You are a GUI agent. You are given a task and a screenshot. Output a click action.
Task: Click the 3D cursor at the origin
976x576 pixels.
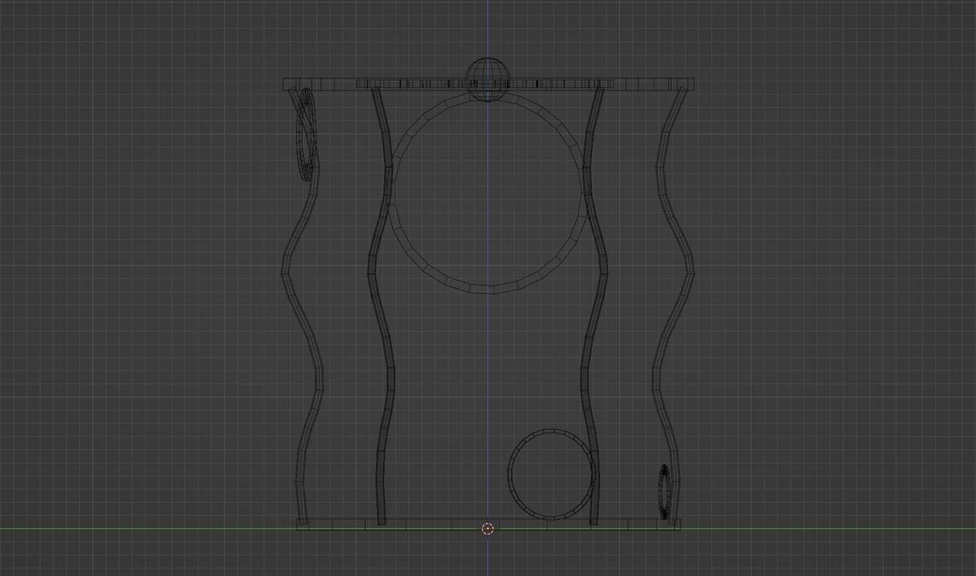click(488, 529)
